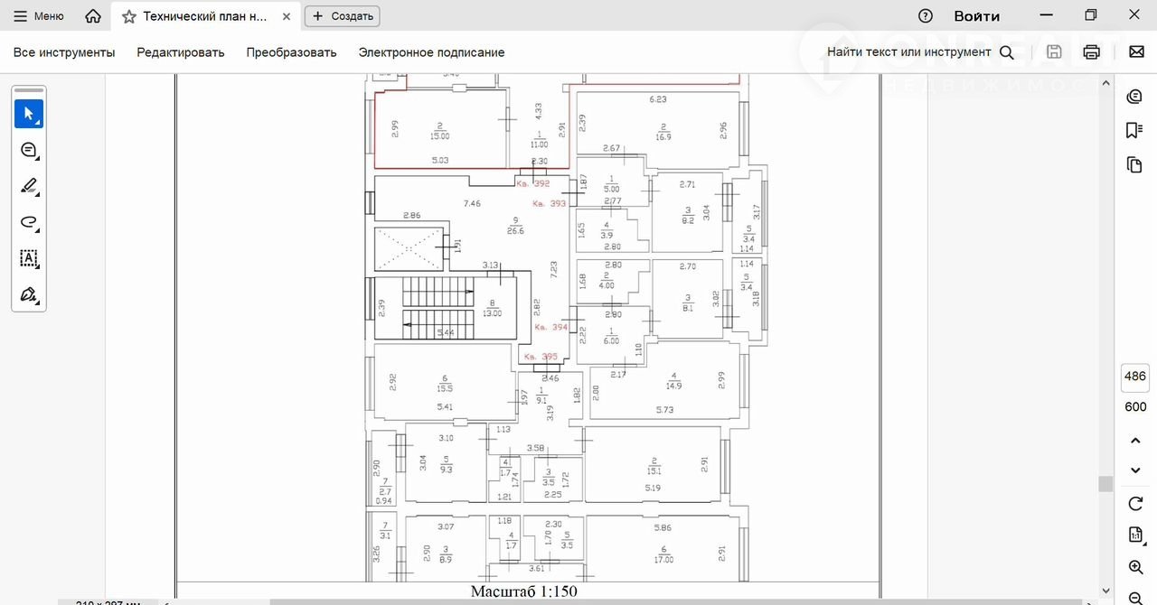Viewport: 1157px width, 605px height.
Task: Open the comments panel on right sidebar
Action: tap(1134, 97)
